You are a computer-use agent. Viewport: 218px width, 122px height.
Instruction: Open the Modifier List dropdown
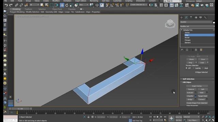[x=197, y=26]
